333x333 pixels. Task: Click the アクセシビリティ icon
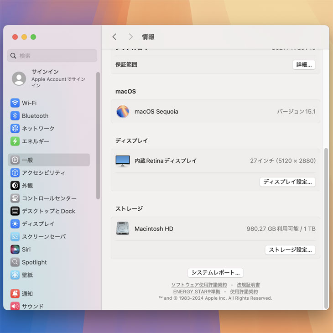pos(15,173)
